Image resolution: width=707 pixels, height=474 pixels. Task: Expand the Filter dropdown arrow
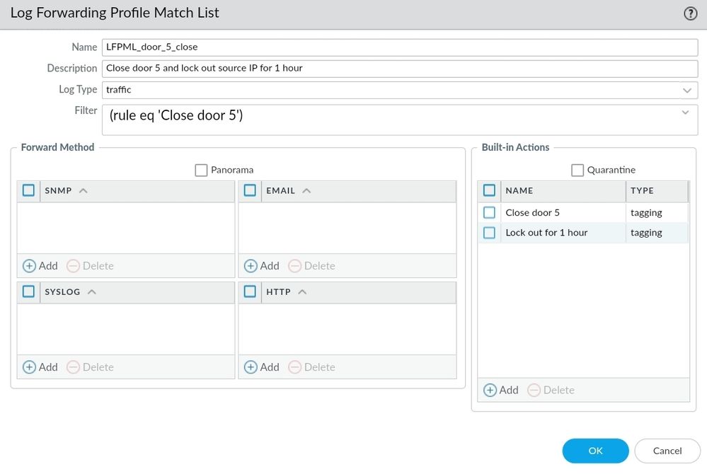tap(685, 112)
